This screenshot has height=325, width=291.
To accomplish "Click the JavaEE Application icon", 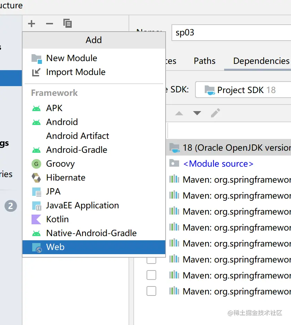I will (x=37, y=206).
